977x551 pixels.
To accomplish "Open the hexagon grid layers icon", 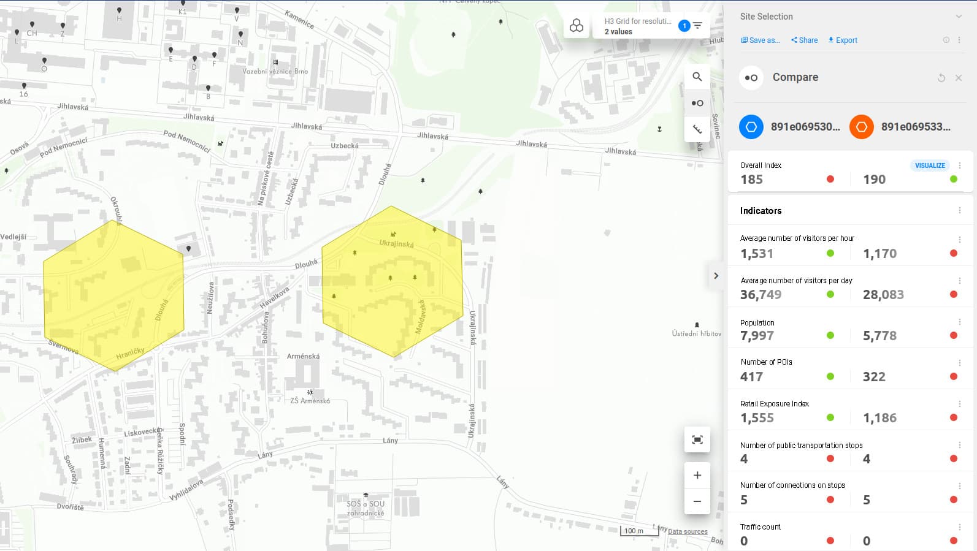I will tap(576, 26).
